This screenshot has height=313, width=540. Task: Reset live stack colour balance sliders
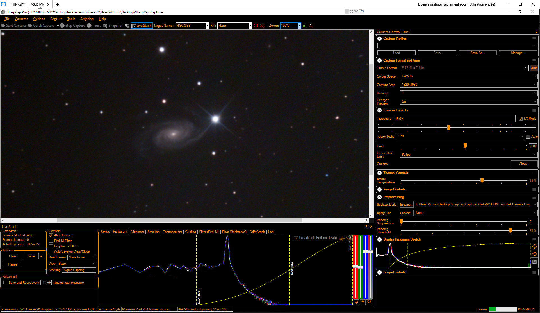(x=369, y=302)
